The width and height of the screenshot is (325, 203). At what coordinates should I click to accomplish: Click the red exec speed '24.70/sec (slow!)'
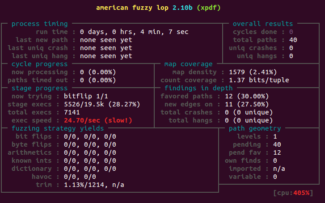click(98, 120)
